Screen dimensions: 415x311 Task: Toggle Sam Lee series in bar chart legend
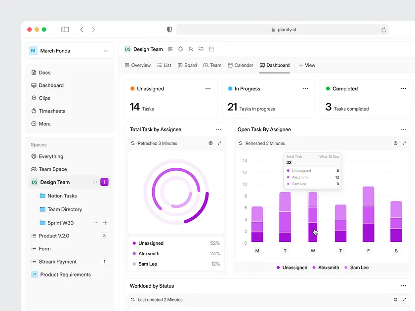click(356, 268)
